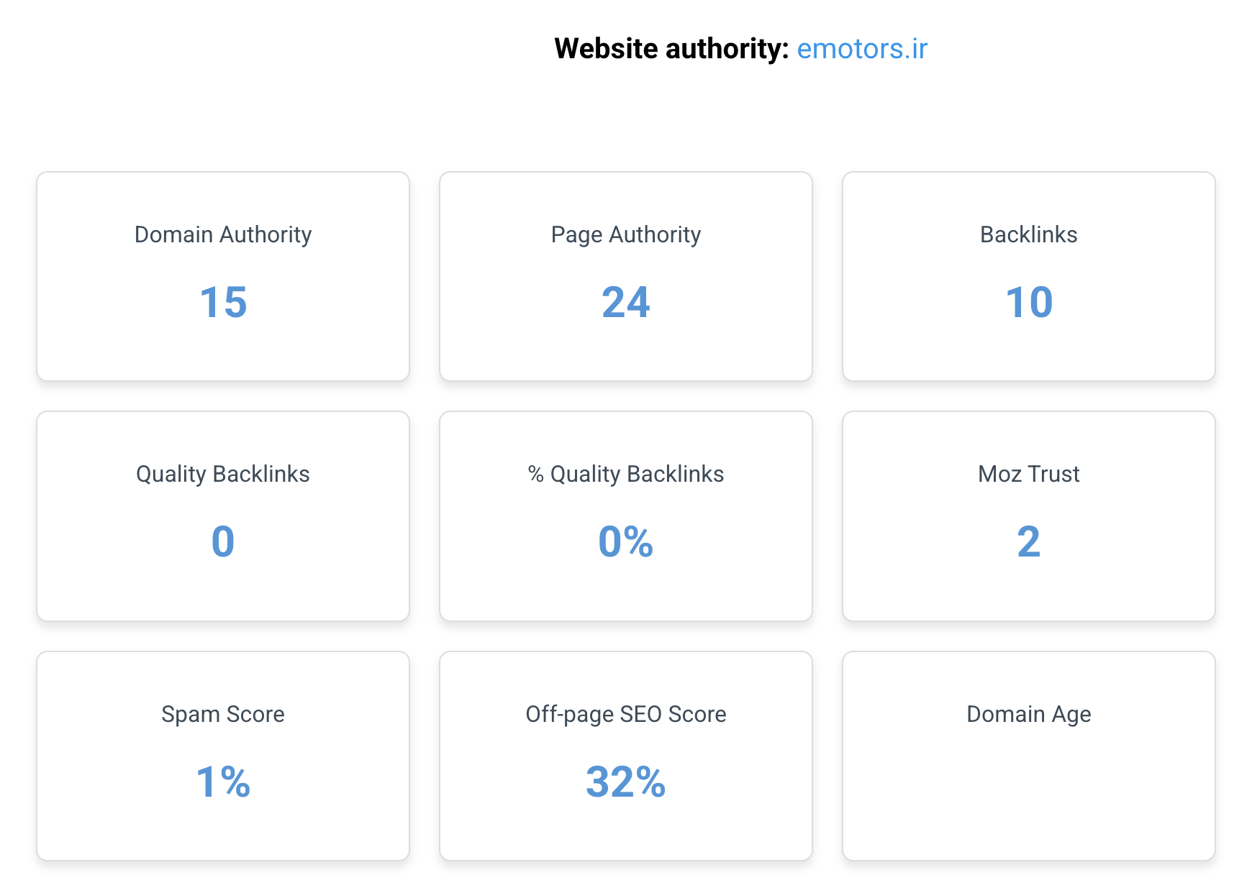Select the Page Authority value 24
Viewport: 1247px width, 888px height.
point(625,302)
